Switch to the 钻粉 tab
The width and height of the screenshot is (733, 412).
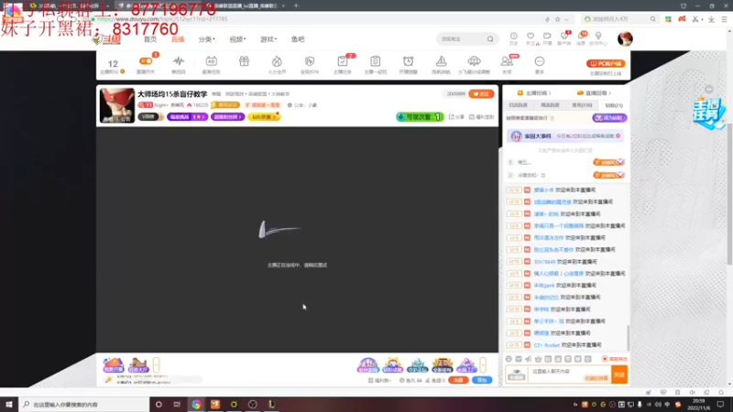(x=614, y=105)
